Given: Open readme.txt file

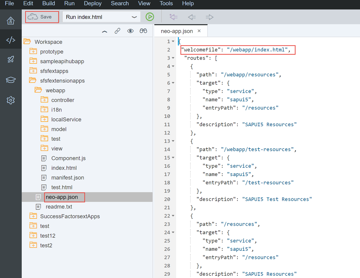Looking at the screenshot, I should click(x=59, y=207).
